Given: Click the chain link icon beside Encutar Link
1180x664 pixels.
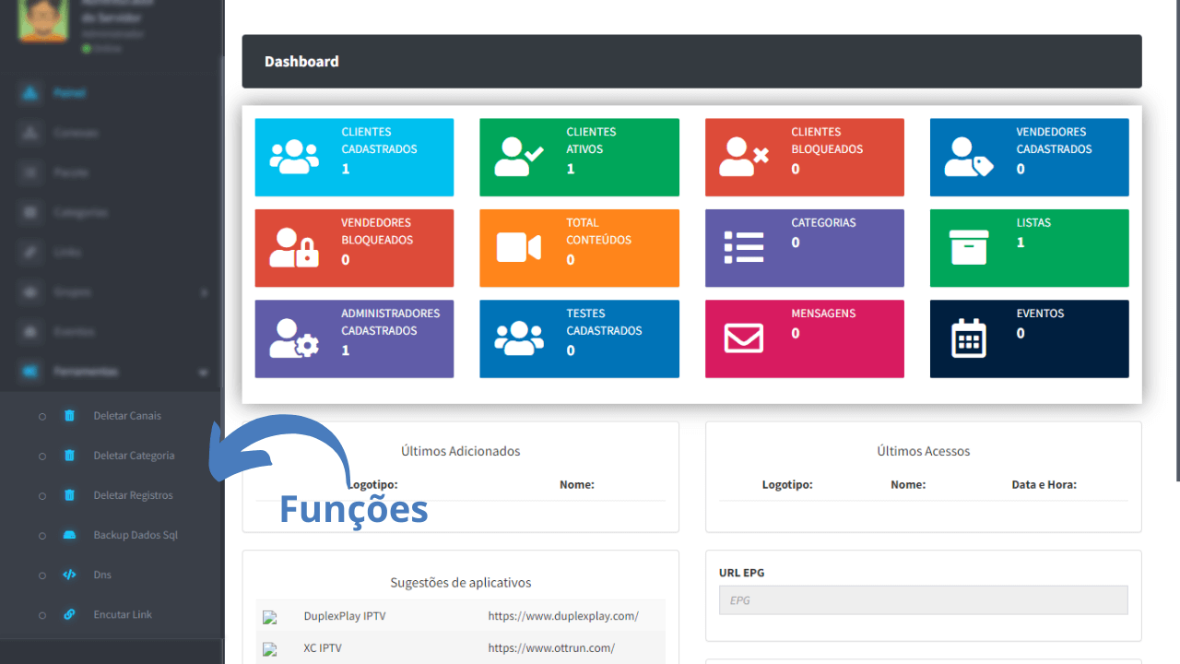Looking at the screenshot, I should point(69,614).
